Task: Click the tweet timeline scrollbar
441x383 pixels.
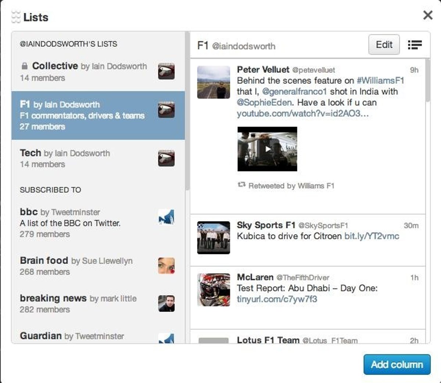Action: (428, 81)
